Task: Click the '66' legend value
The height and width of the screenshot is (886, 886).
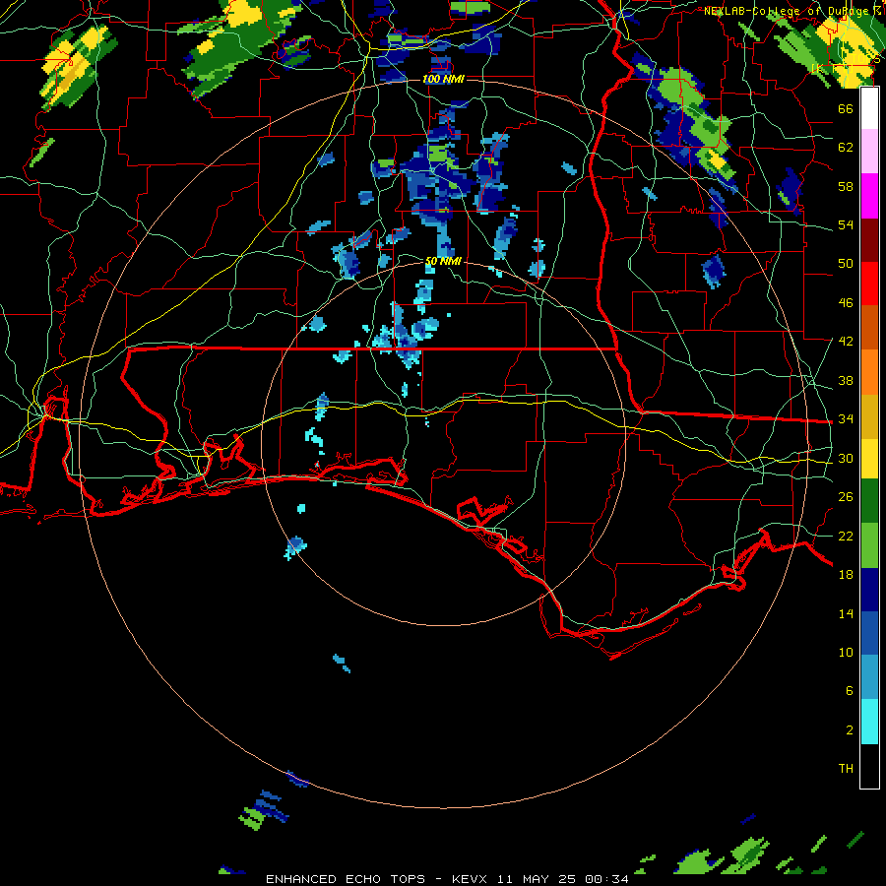Action: pyautogui.click(x=846, y=108)
